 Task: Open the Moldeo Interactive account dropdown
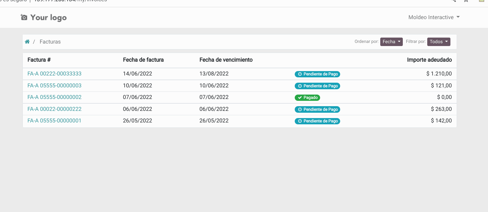pos(434,17)
